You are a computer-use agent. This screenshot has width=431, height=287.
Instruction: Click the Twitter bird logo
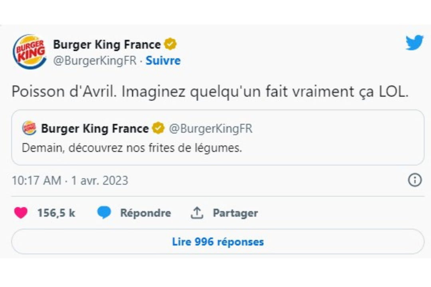tap(415, 42)
